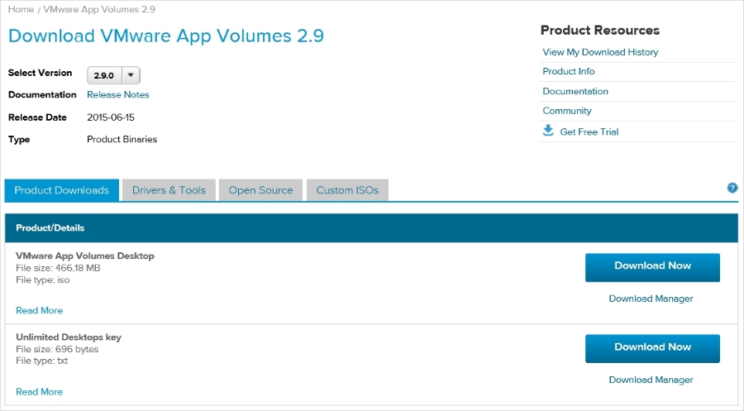This screenshot has width=744, height=411.
Task: Click the Product Binaries type value
Action: tap(122, 139)
